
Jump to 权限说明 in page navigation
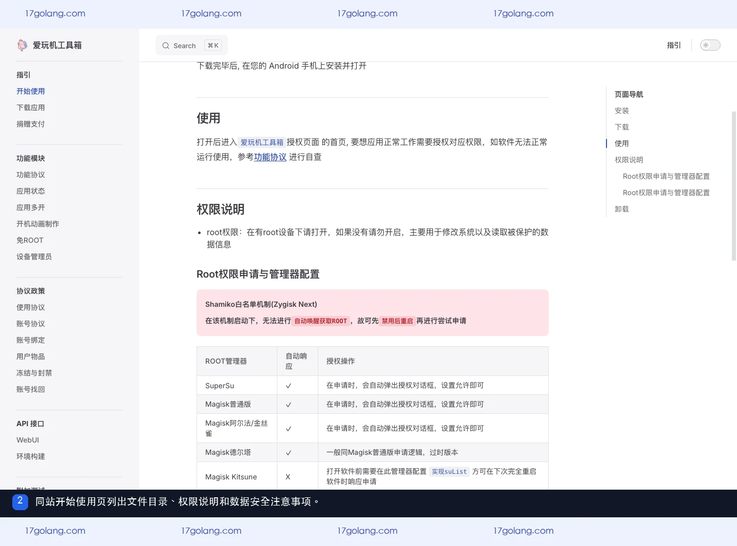(629, 160)
